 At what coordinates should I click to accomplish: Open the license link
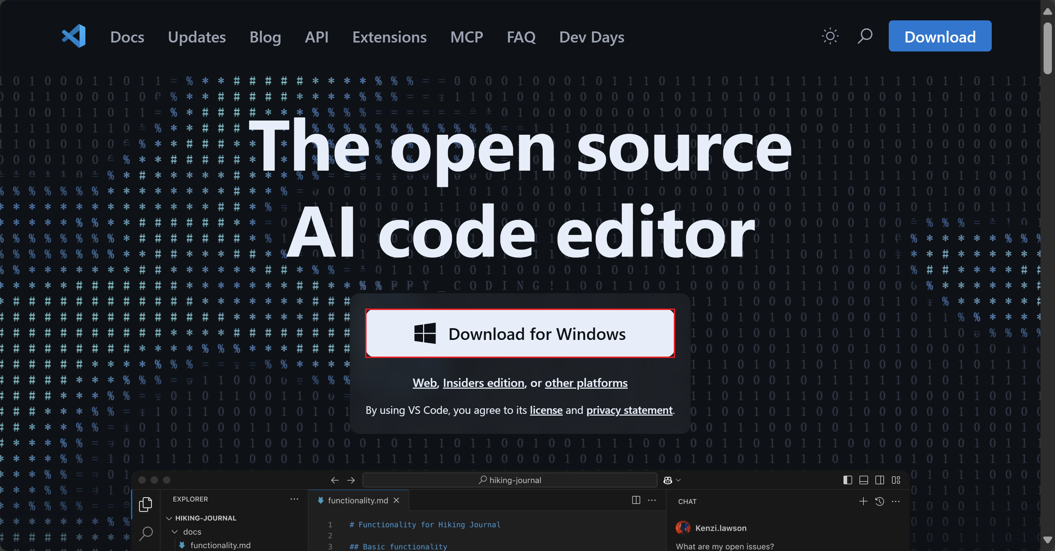[546, 410]
